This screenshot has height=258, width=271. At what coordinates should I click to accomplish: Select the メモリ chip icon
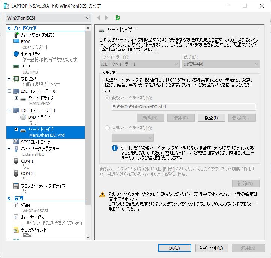coord(16,66)
